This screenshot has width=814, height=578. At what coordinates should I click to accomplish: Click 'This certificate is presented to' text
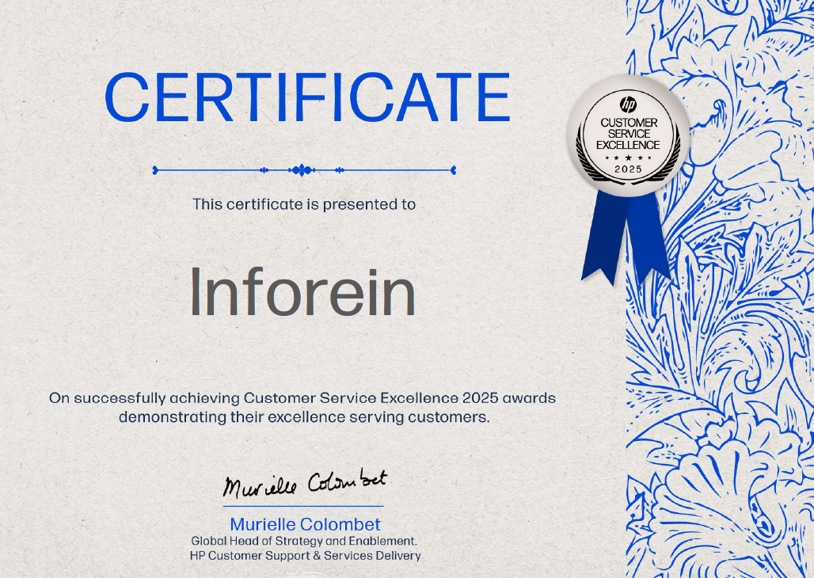click(304, 204)
